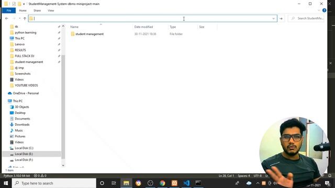Open OneDrive cloud icon in system tray

click(x=249, y=183)
